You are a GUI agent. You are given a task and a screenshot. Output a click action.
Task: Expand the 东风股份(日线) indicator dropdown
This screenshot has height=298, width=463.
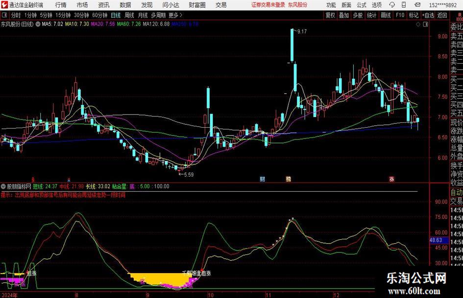[38, 24]
